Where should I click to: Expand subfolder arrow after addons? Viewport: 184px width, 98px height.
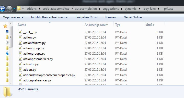tap(40, 9)
